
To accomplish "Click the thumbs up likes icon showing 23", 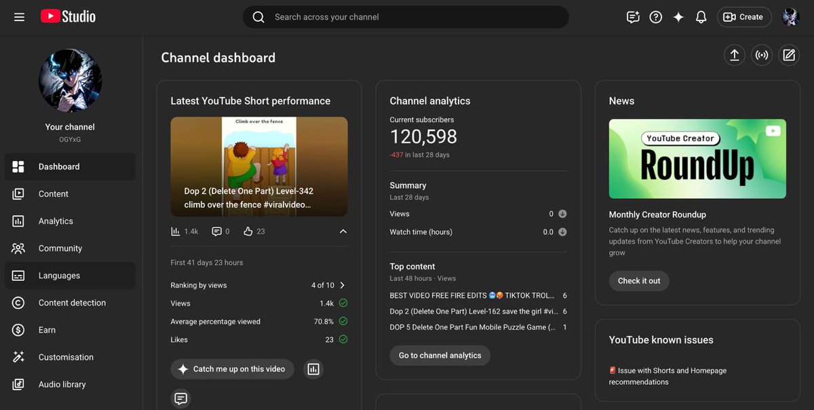I will (x=248, y=231).
